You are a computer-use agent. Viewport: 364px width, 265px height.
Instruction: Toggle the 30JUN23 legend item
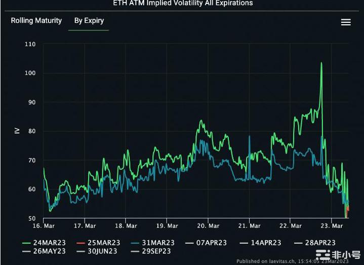(x=99, y=251)
